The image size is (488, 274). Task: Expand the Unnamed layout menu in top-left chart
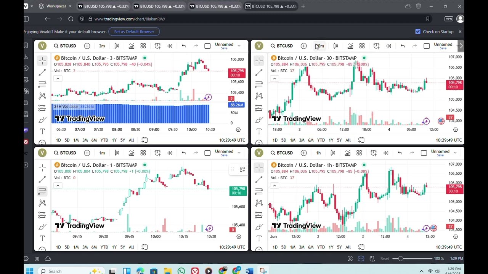pyautogui.click(x=239, y=46)
